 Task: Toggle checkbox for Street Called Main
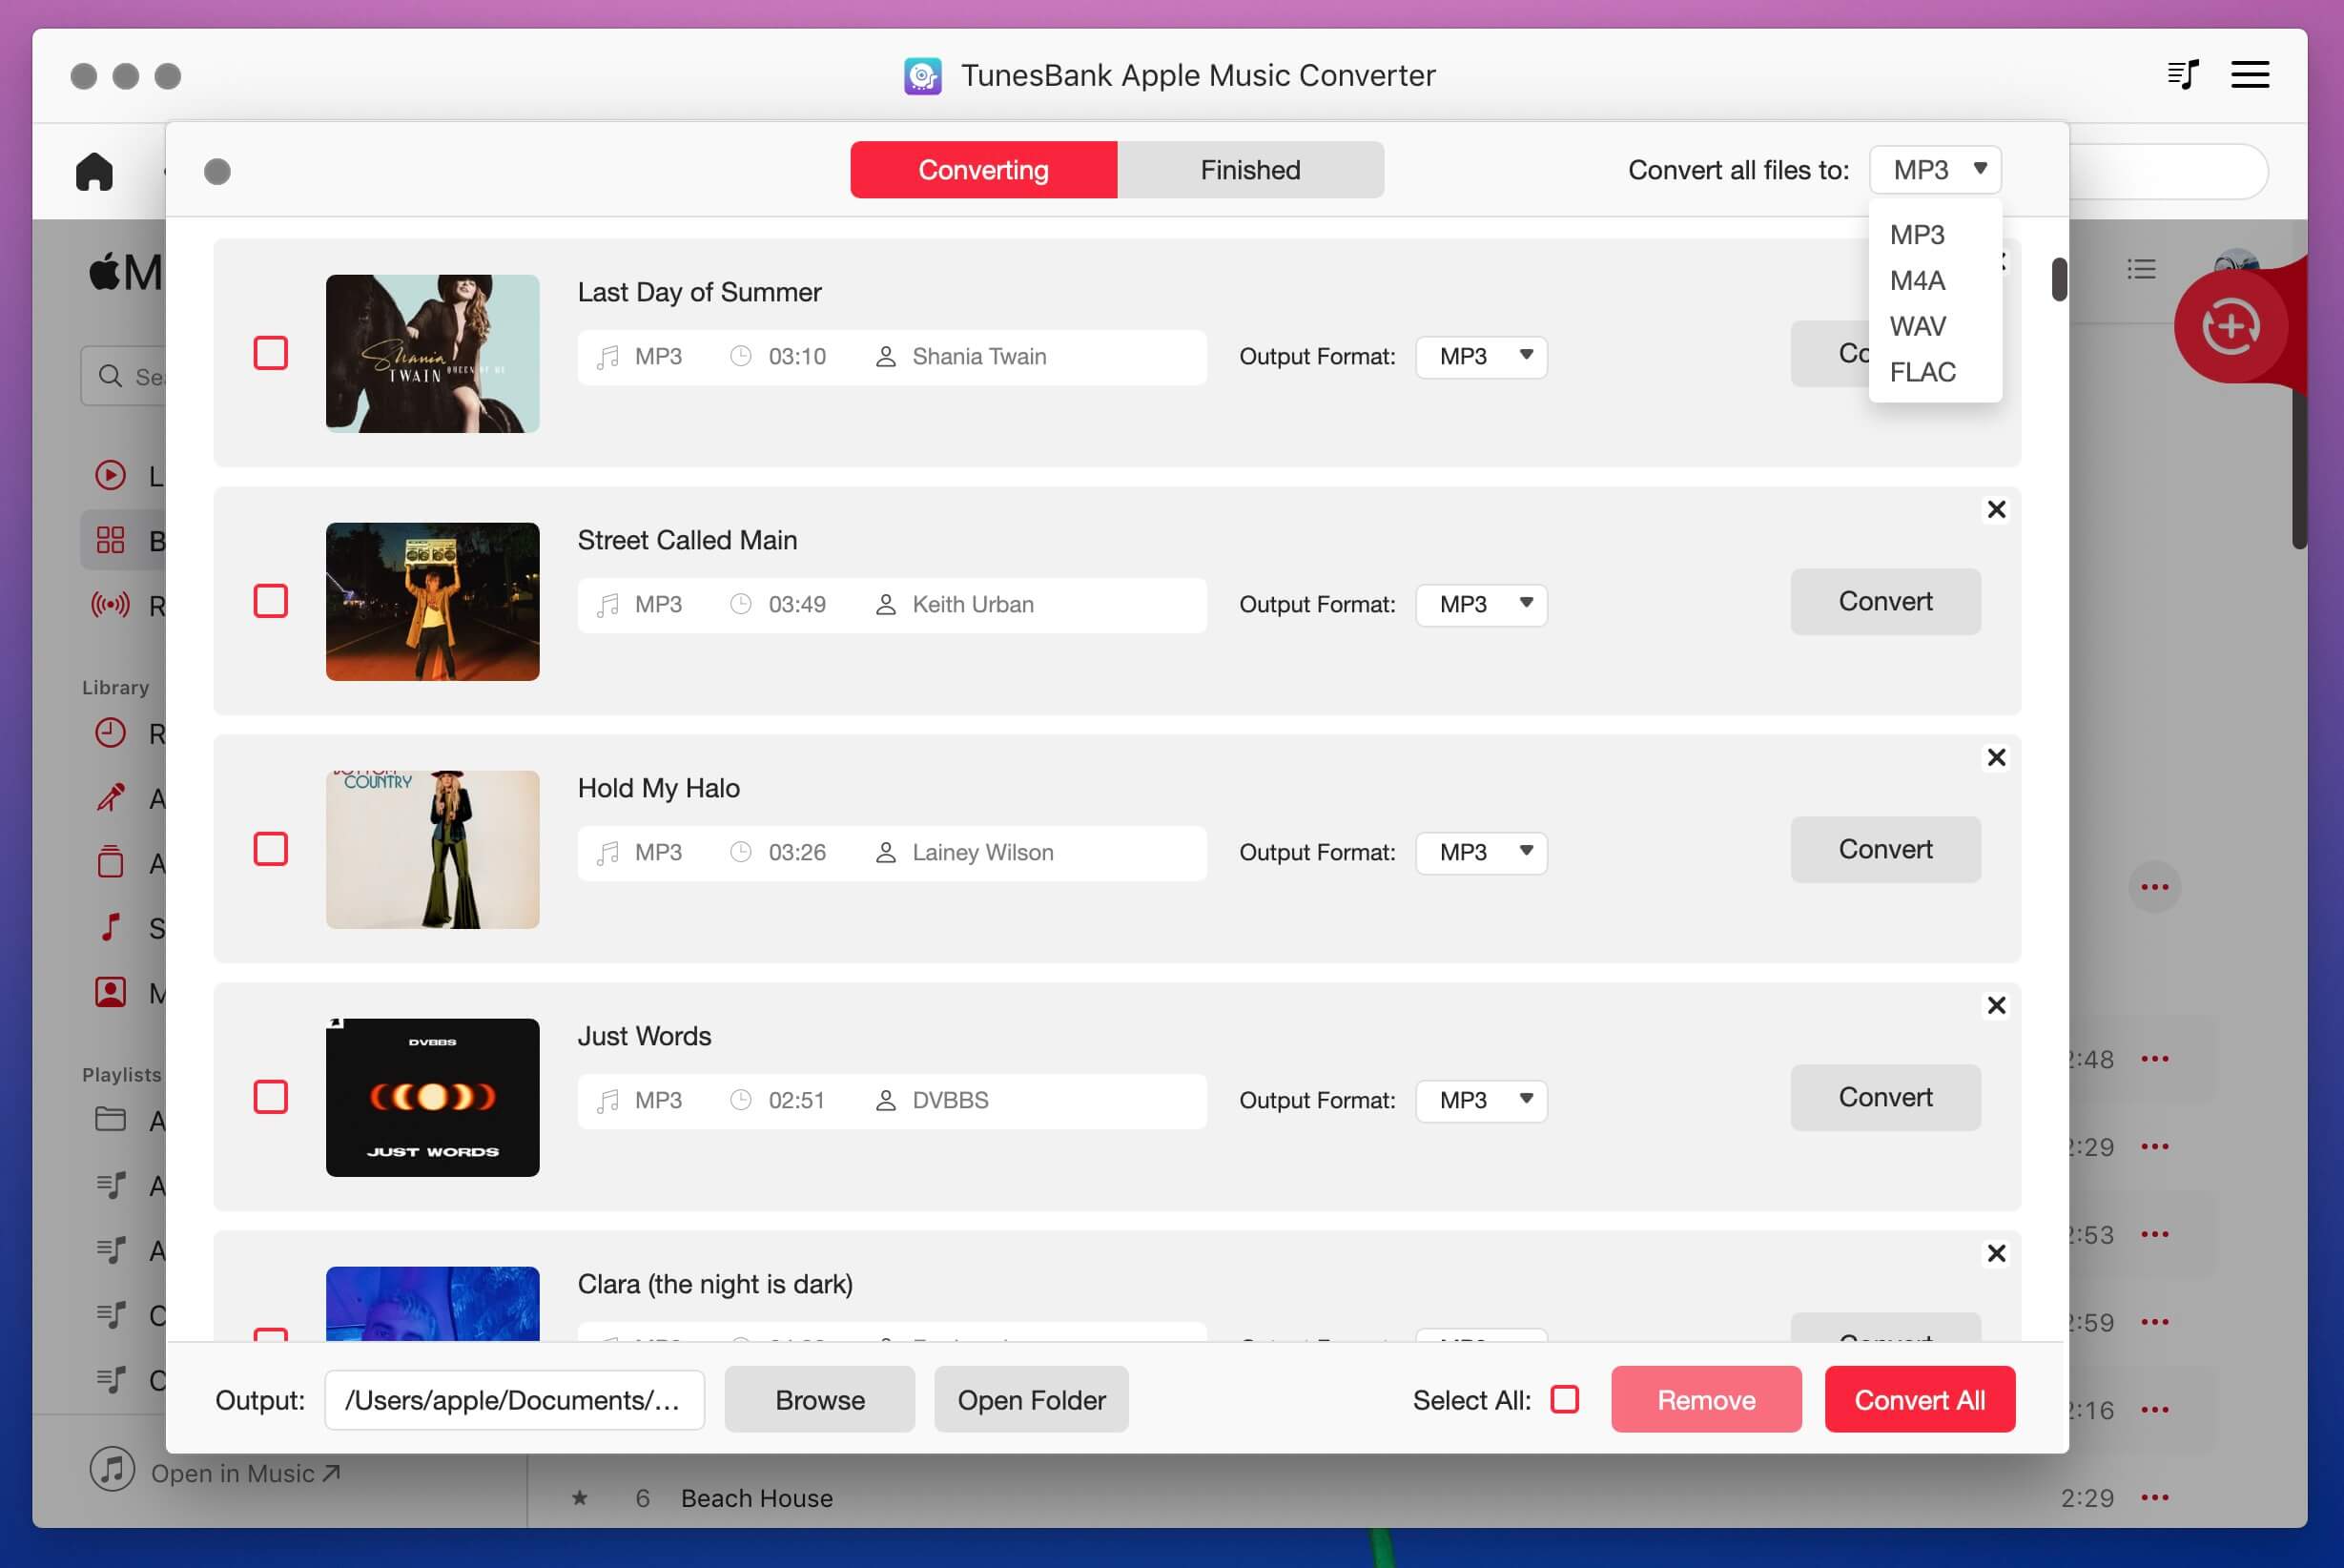click(x=269, y=600)
